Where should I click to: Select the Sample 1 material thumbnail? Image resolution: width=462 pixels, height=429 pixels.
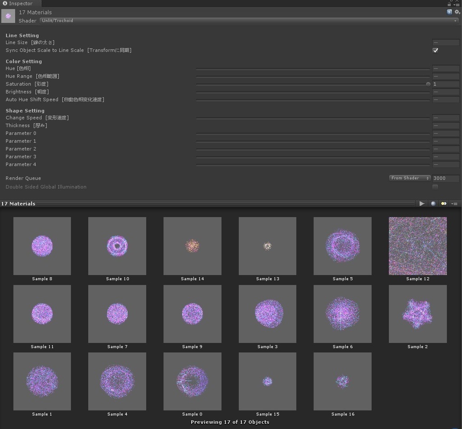[x=42, y=381]
